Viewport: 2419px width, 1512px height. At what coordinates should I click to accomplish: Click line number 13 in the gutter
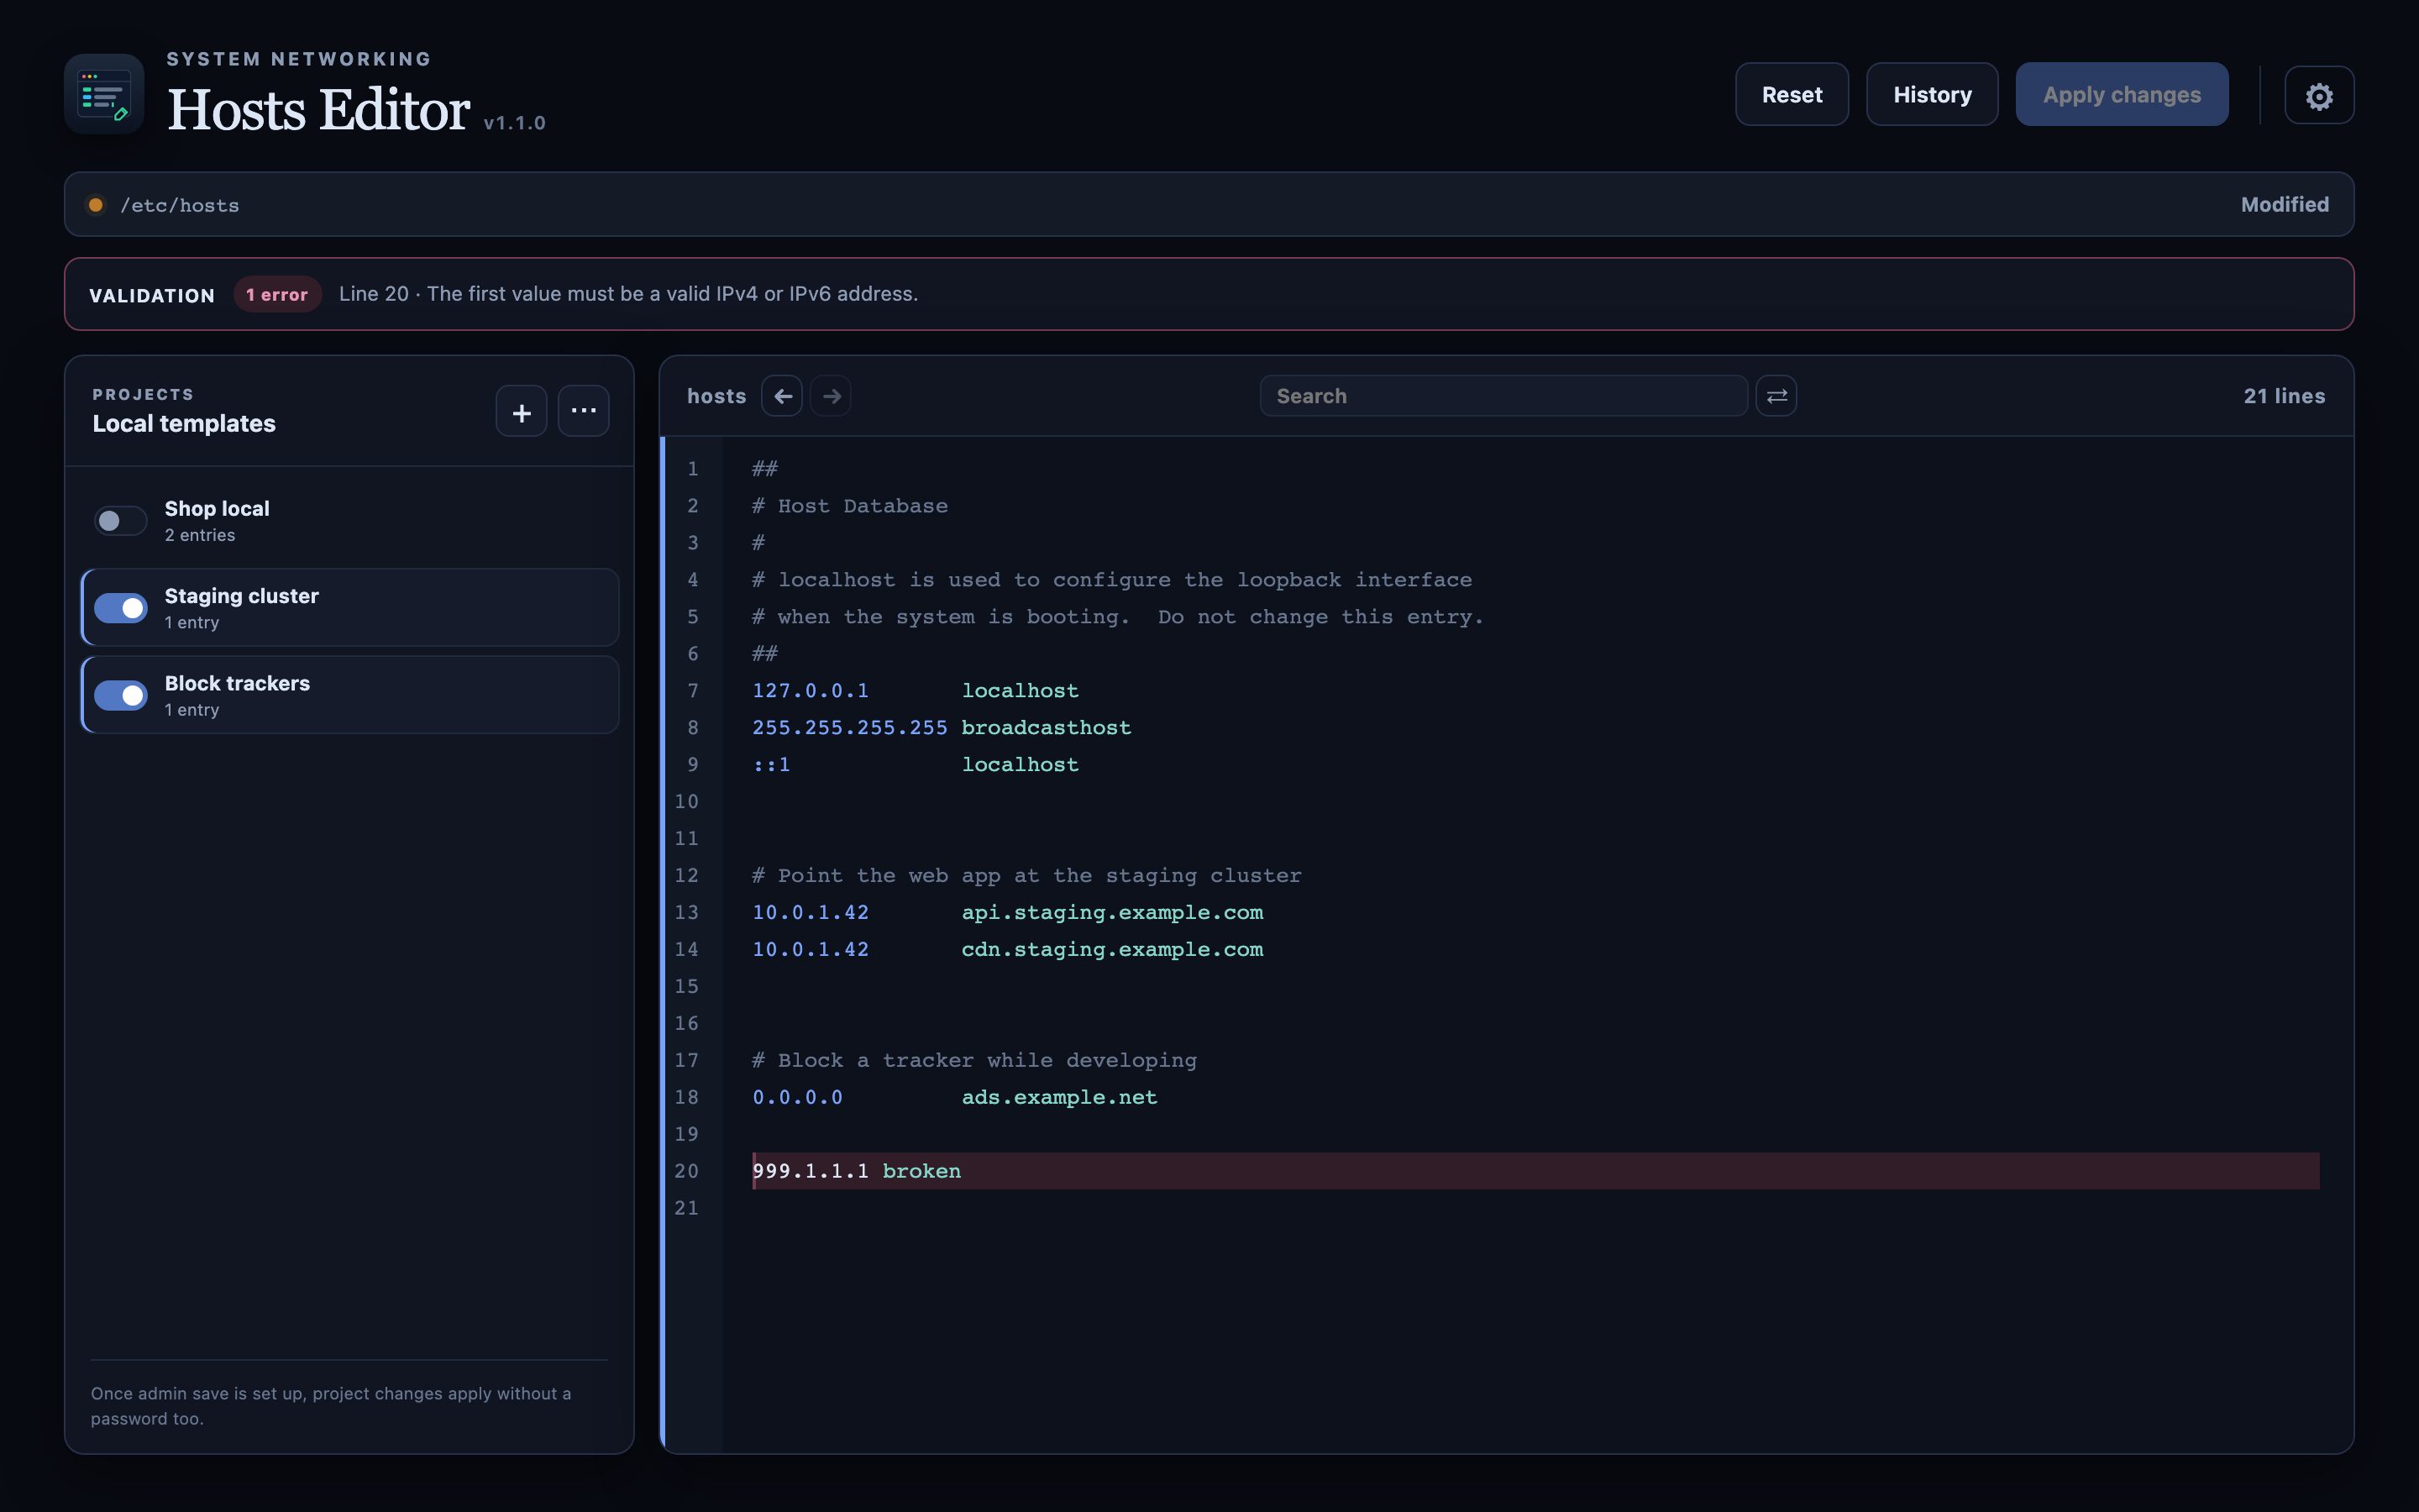click(x=687, y=912)
